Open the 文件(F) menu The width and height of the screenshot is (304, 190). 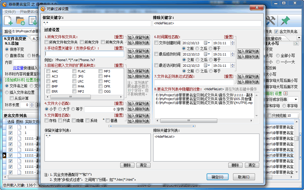(10, 12)
